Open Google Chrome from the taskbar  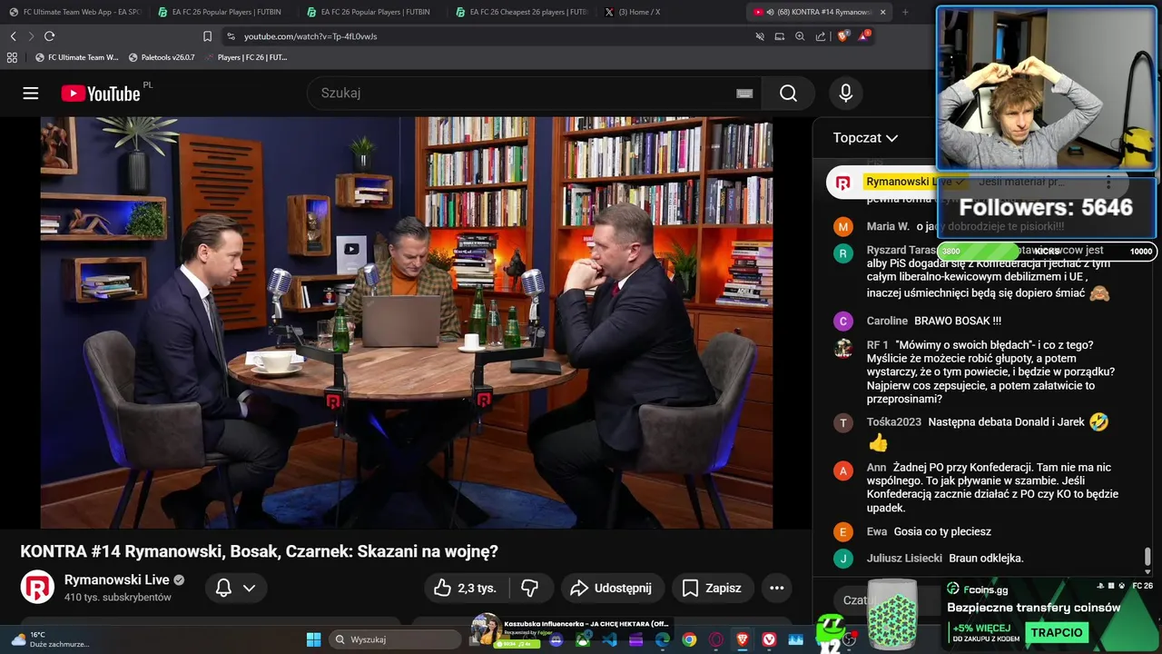pyautogui.click(x=689, y=639)
